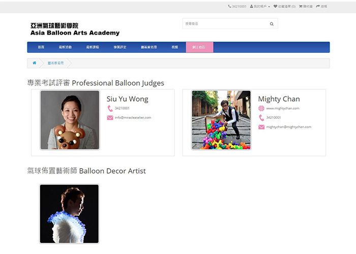Click the Balloon Decor Artist portrait thumbnail
356x254 pixels.
tap(69, 213)
